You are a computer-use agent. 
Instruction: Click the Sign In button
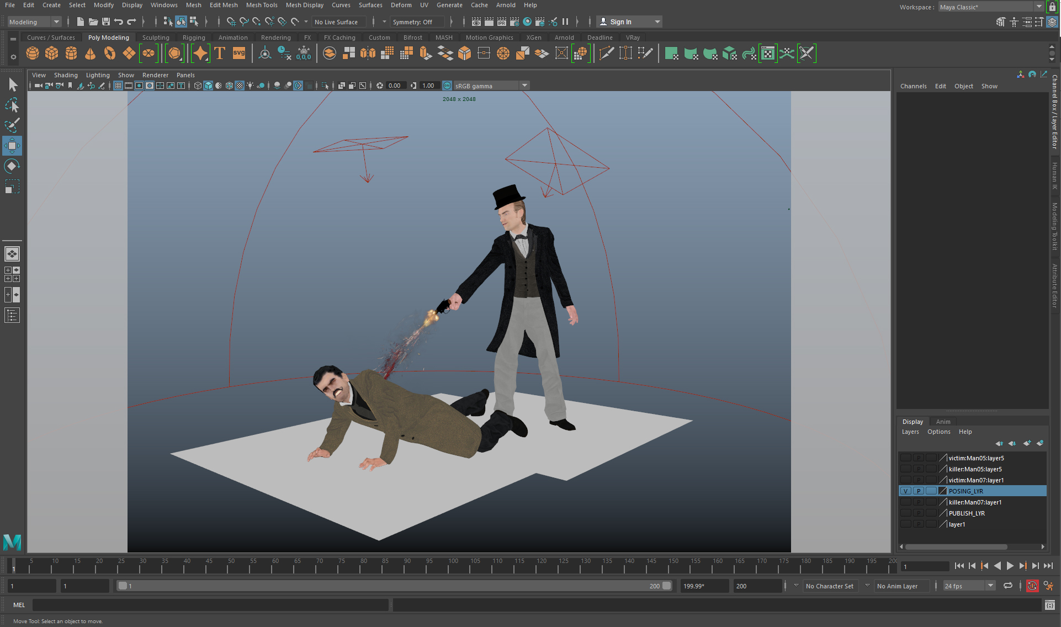coord(620,22)
